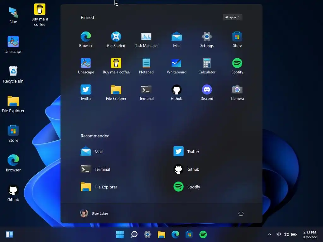Open the widgets panel on taskbar

tap(9, 234)
